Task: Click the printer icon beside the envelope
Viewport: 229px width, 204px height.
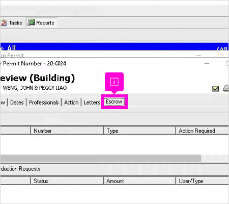Action: 226,88
